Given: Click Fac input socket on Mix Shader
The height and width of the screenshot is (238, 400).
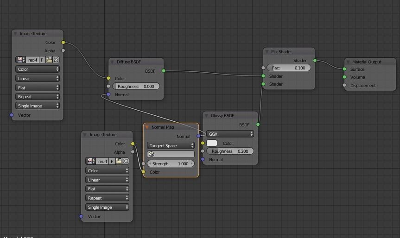Looking at the screenshot, I should tap(263, 68).
